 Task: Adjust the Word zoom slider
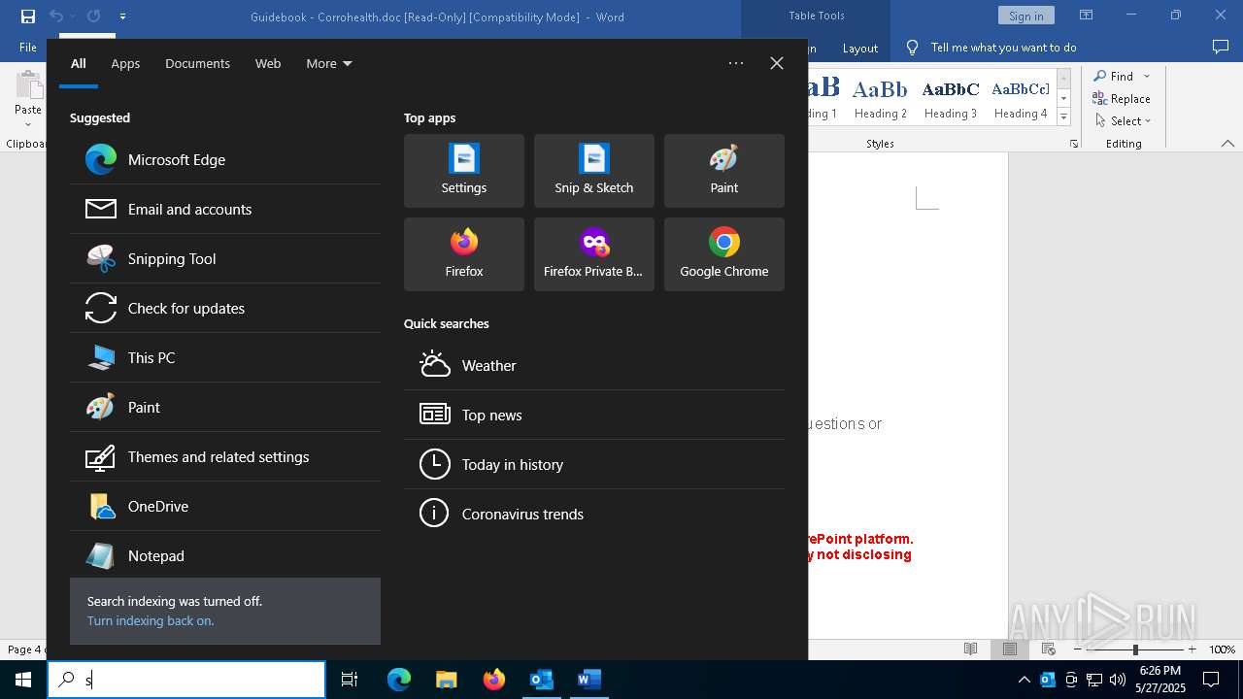(x=1135, y=649)
